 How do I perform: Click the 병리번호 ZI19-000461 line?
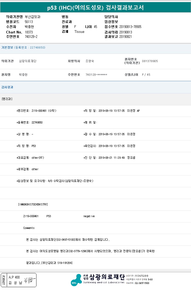point(36,111)
